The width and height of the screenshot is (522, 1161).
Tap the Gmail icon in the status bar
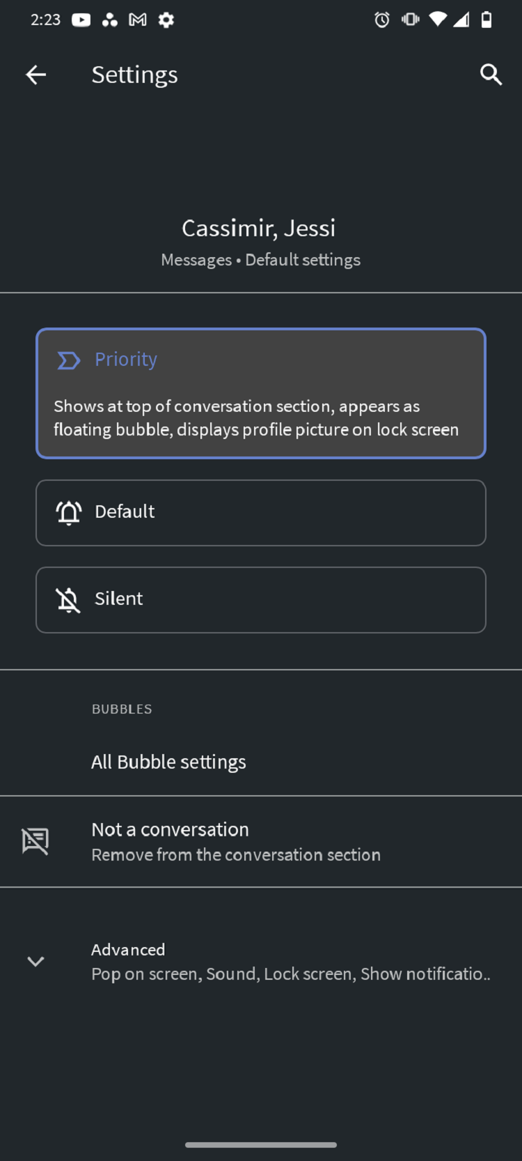137,20
